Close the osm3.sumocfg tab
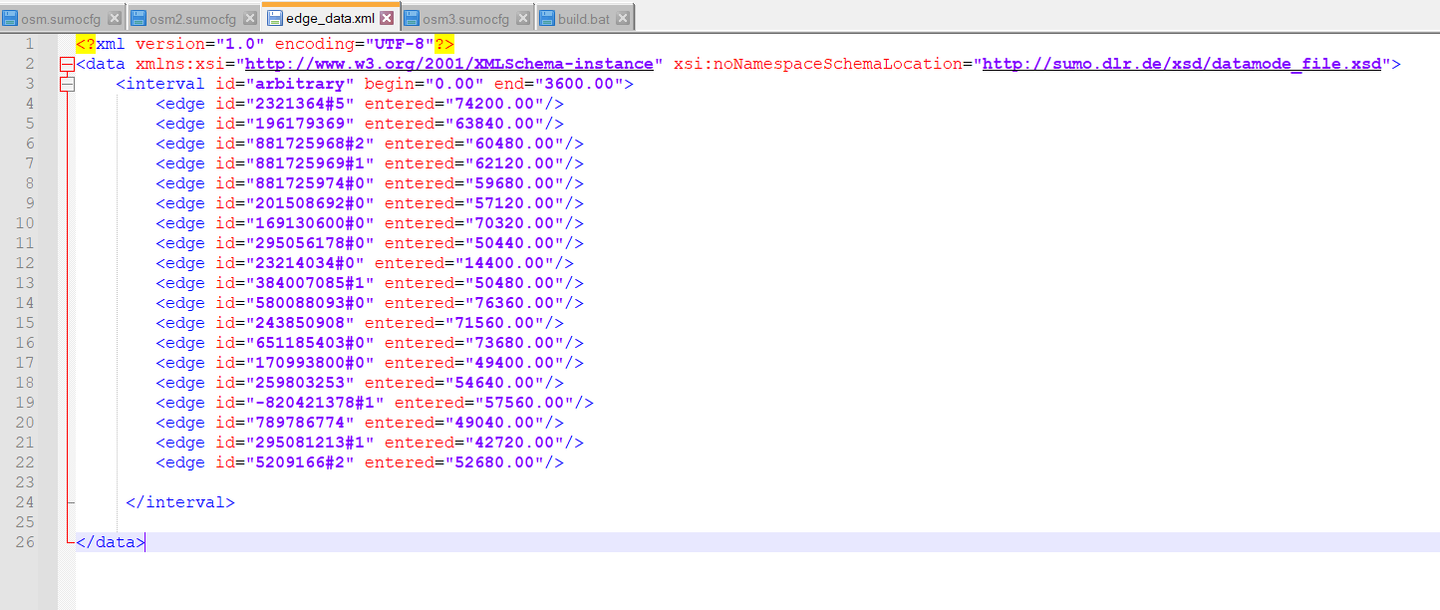The height and width of the screenshot is (610, 1440). pos(523,19)
